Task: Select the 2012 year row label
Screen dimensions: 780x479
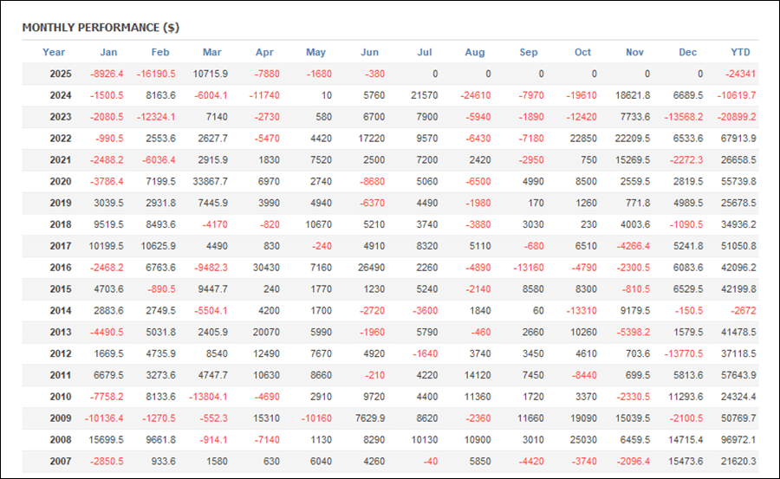Action: click(x=61, y=353)
